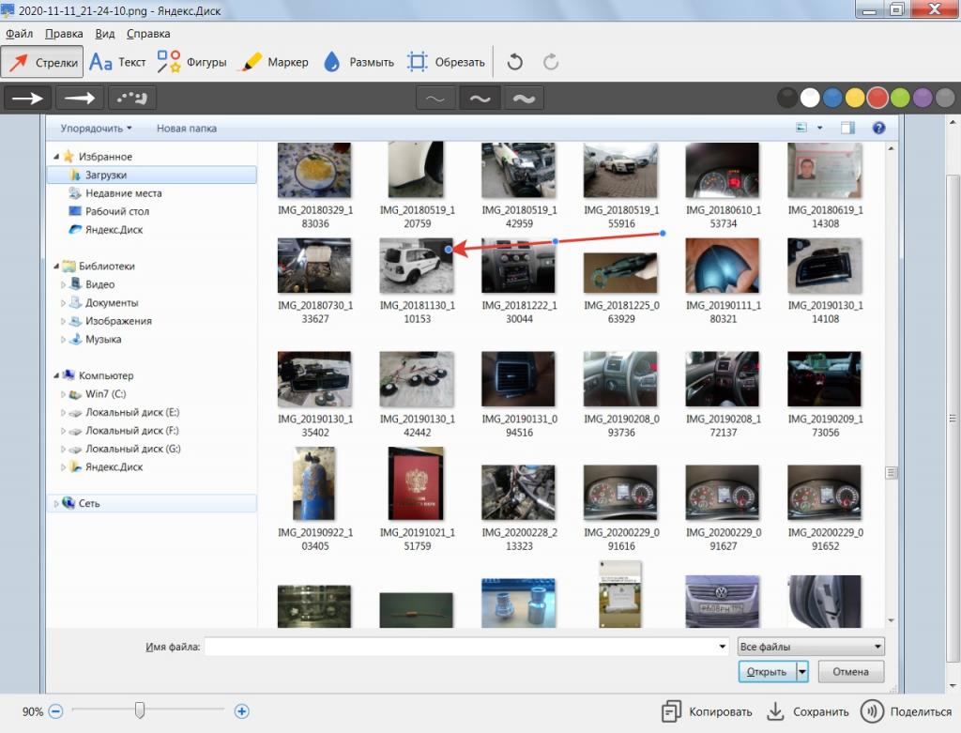The height and width of the screenshot is (733, 961).
Task: Set the thinnest line thickness
Action: point(435,98)
